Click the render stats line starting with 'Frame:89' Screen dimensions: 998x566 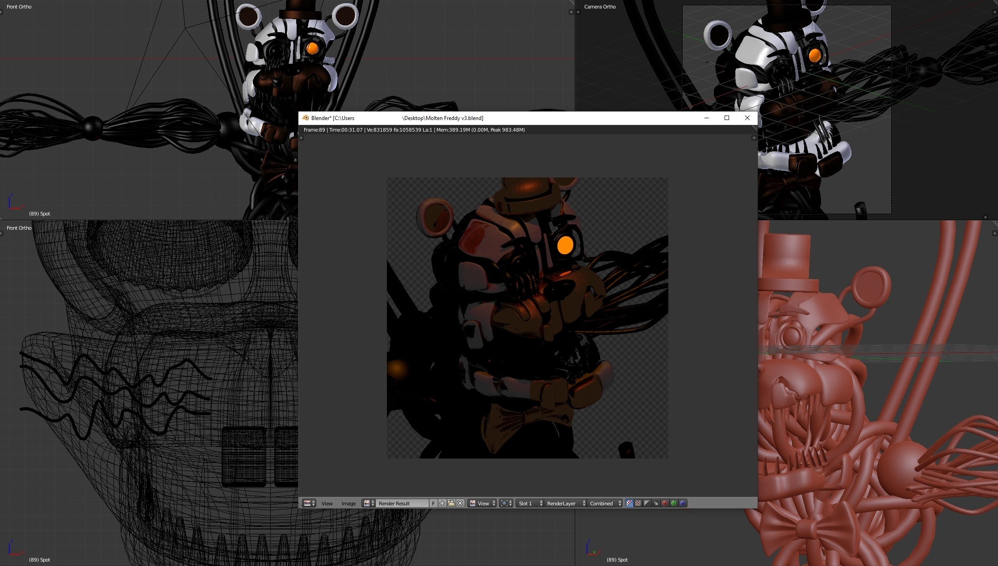(x=414, y=130)
